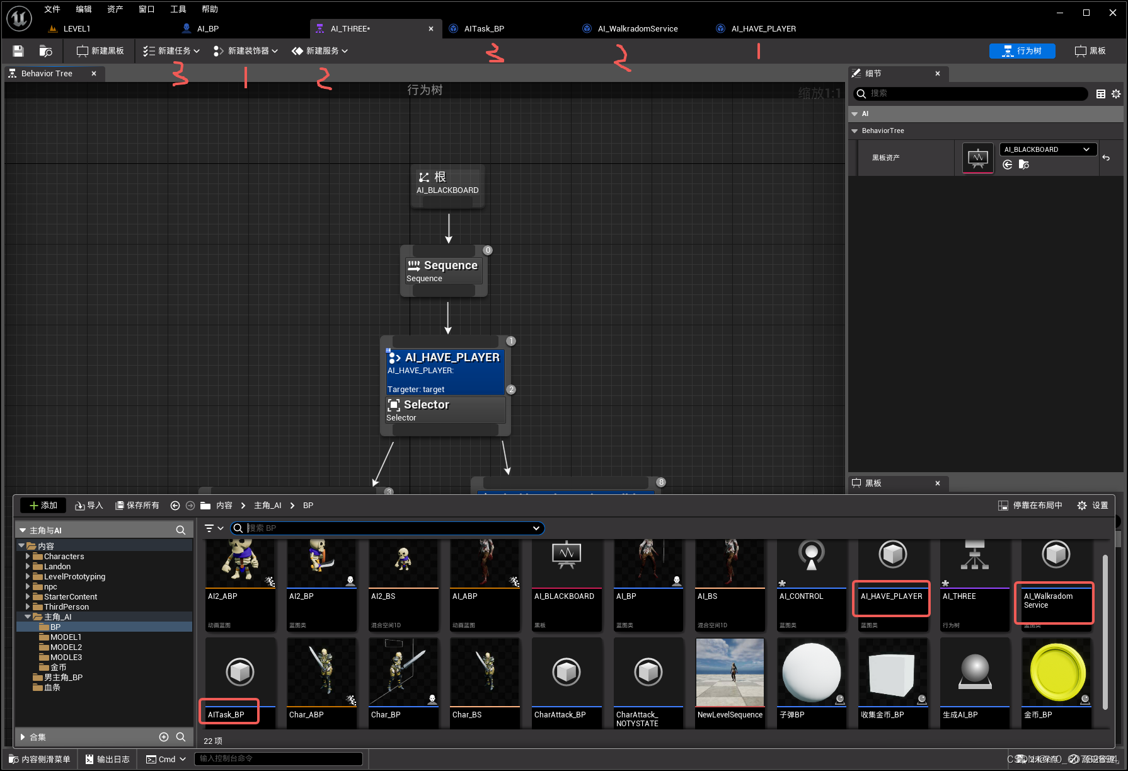This screenshot has width=1128, height=771.
Task: Reset blackboard asset to default arrow
Action: [x=1106, y=158]
